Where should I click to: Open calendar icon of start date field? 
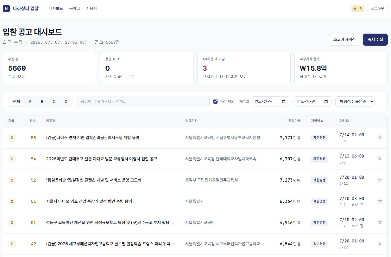[x=283, y=101]
